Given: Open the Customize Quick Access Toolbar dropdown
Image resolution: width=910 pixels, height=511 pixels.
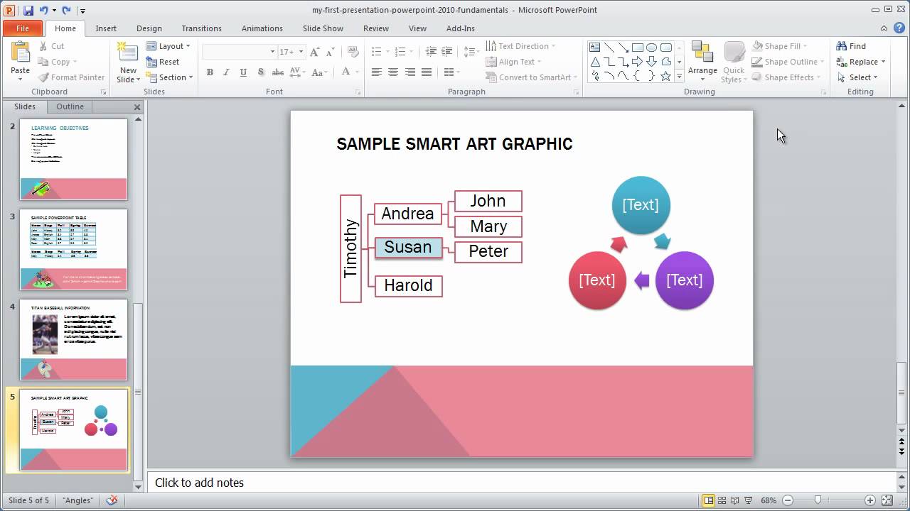Looking at the screenshot, I should pos(82,11).
